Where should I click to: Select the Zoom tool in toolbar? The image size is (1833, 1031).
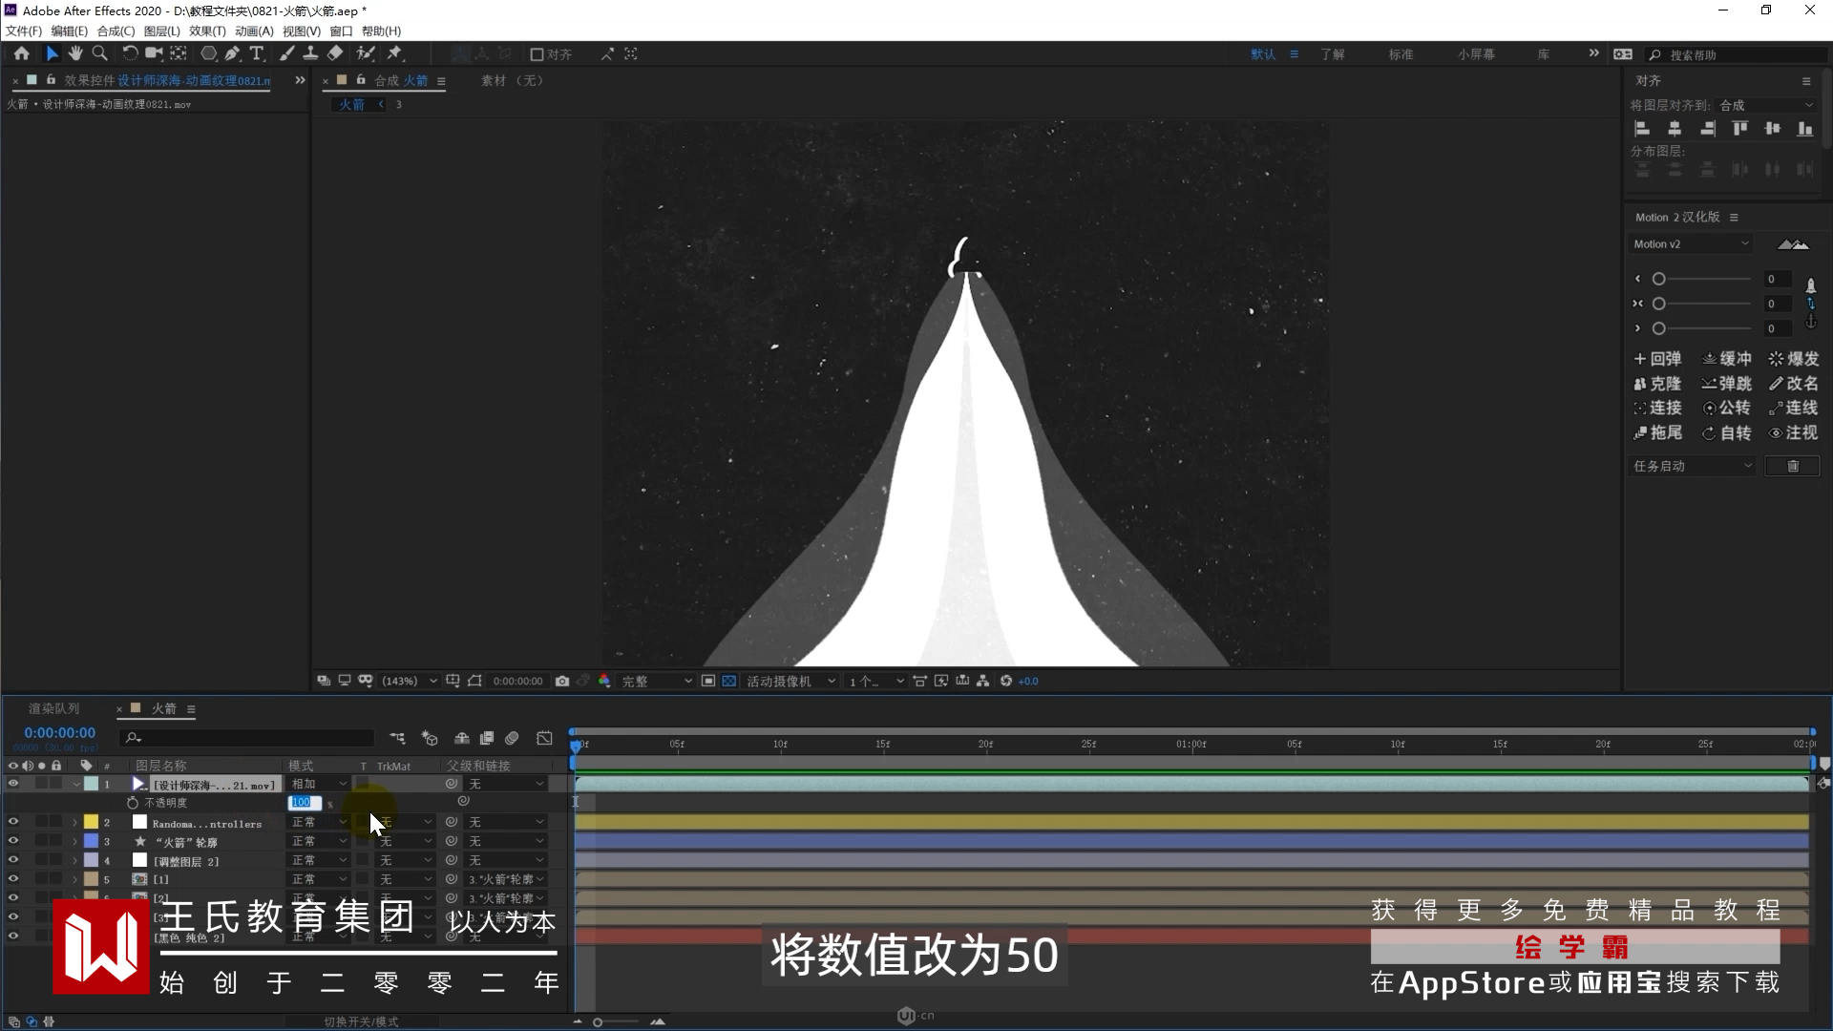pyautogui.click(x=99, y=53)
